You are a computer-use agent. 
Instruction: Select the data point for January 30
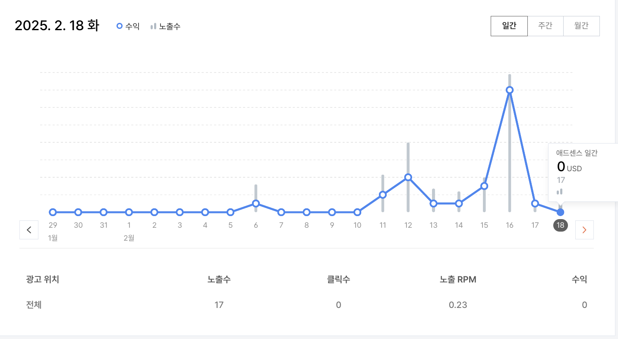click(x=78, y=212)
